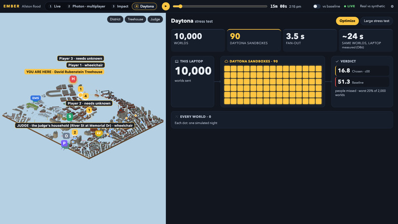Viewport: 398px width, 224px height.
Task: Click the Large stress test button
Action: click(376, 21)
